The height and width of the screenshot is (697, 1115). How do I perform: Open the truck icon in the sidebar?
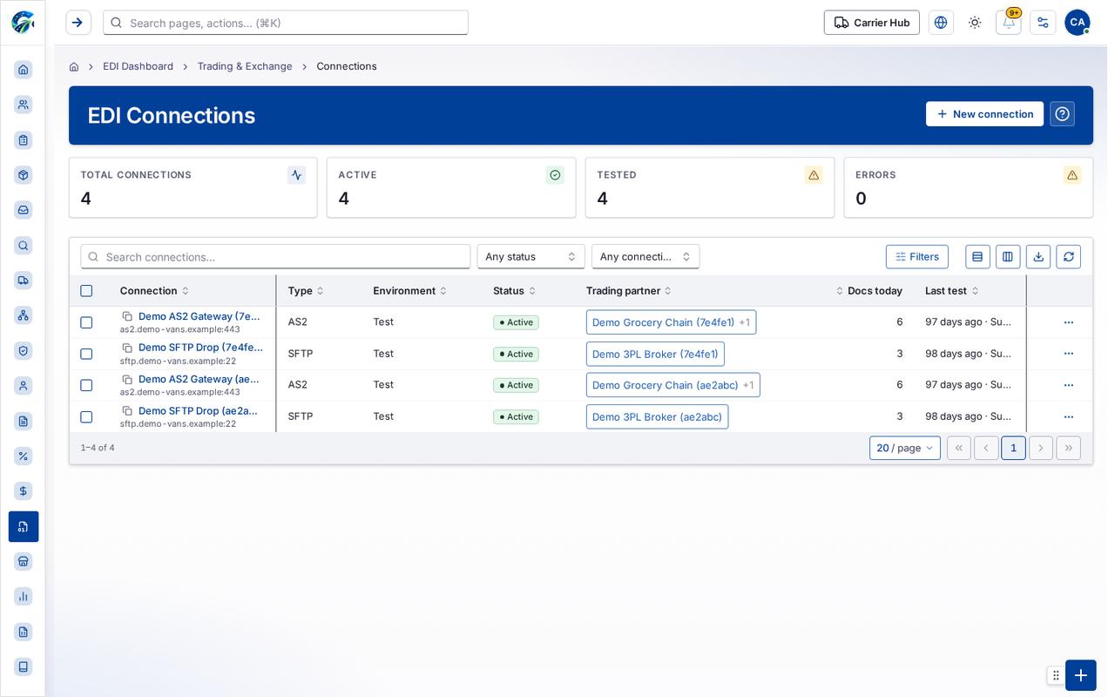24,280
